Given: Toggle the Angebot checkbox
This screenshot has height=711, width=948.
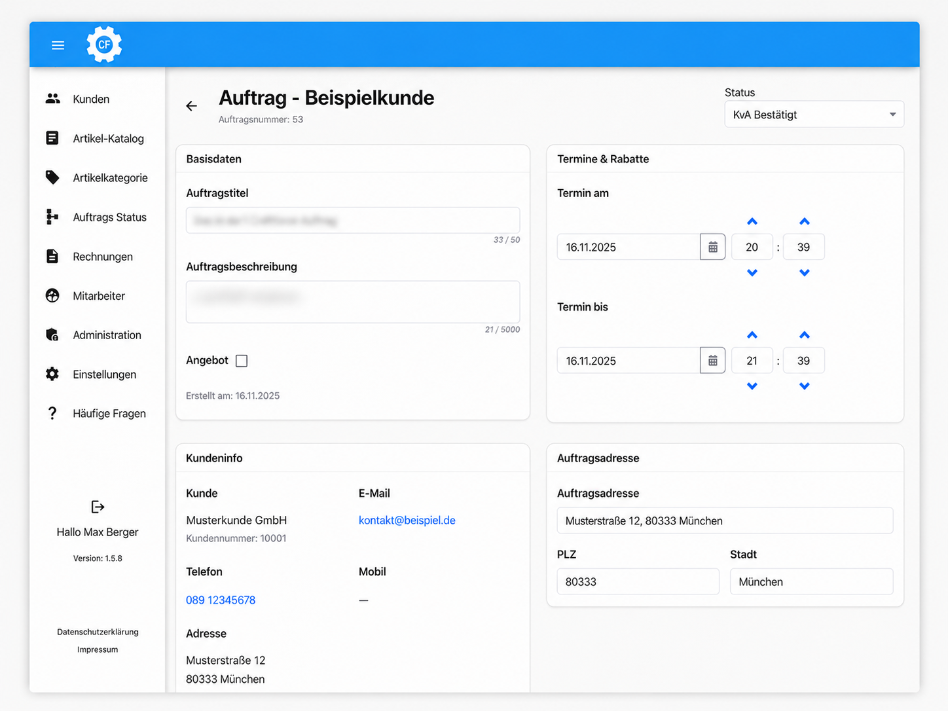Looking at the screenshot, I should [242, 361].
